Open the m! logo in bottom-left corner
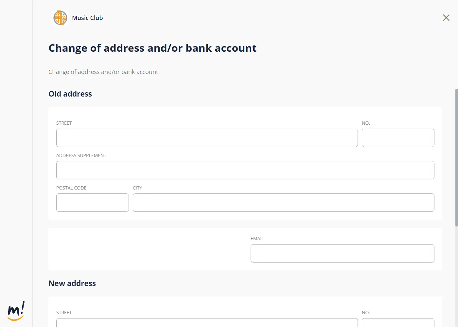Image resolution: width=458 pixels, height=327 pixels. (16, 311)
